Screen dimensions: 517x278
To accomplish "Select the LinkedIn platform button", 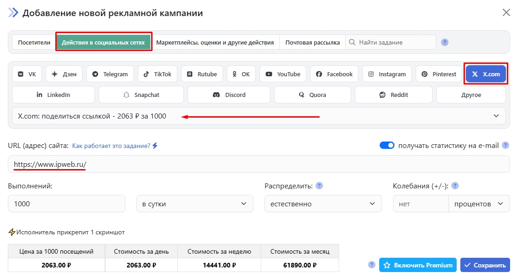I will 53,95.
